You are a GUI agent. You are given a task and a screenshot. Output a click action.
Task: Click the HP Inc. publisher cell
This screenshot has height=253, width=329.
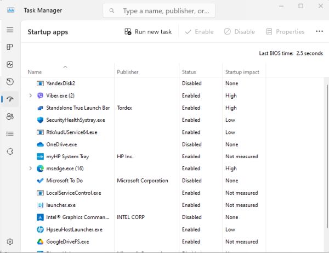coord(125,156)
